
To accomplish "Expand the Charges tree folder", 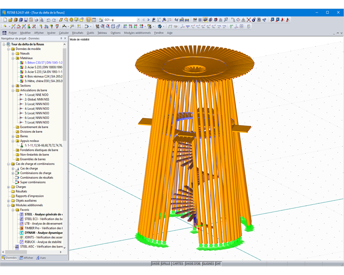I will point(9,187).
